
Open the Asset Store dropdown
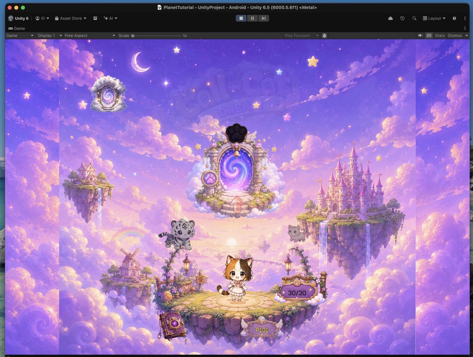(71, 18)
